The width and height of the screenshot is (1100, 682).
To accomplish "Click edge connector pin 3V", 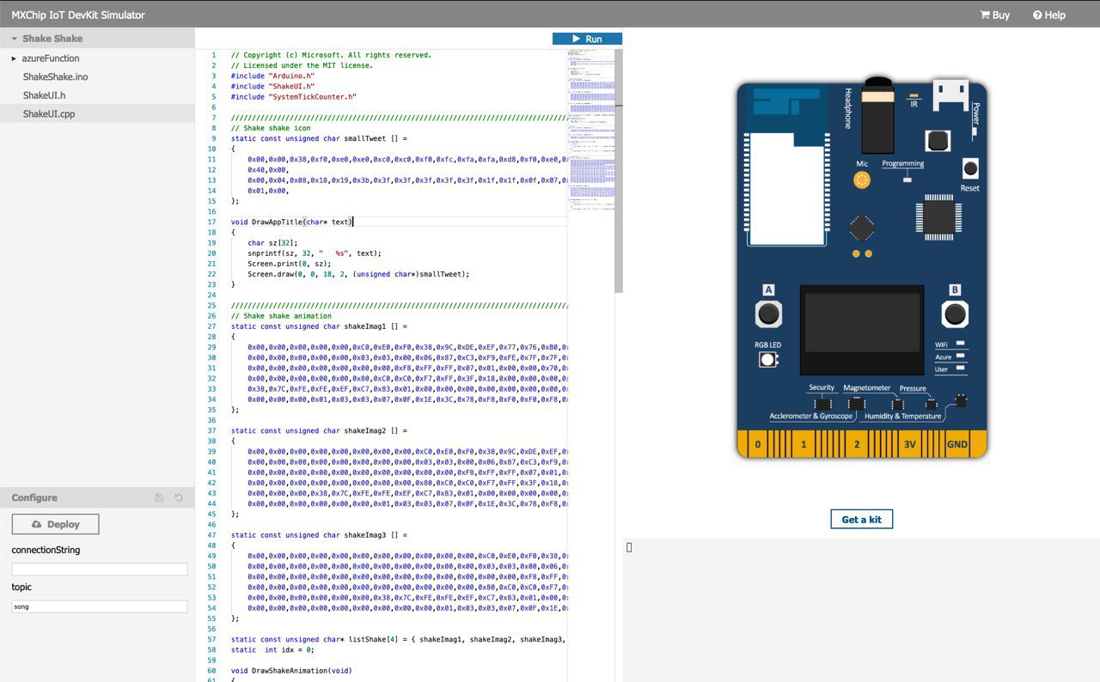I will (x=910, y=445).
